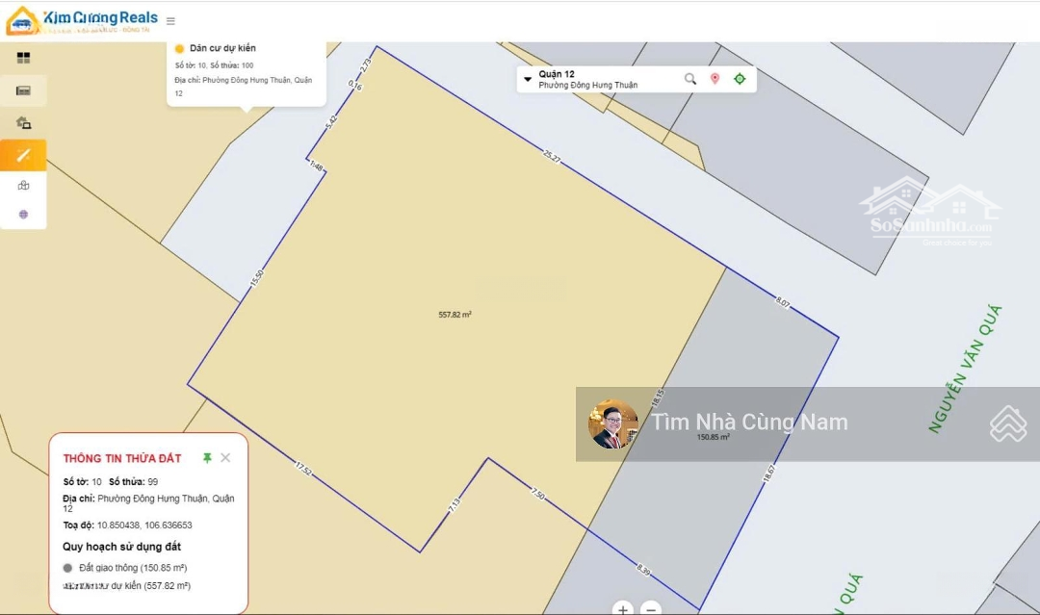Click the green locate-me target icon
This screenshot has height=615, width=1040.
740,79
